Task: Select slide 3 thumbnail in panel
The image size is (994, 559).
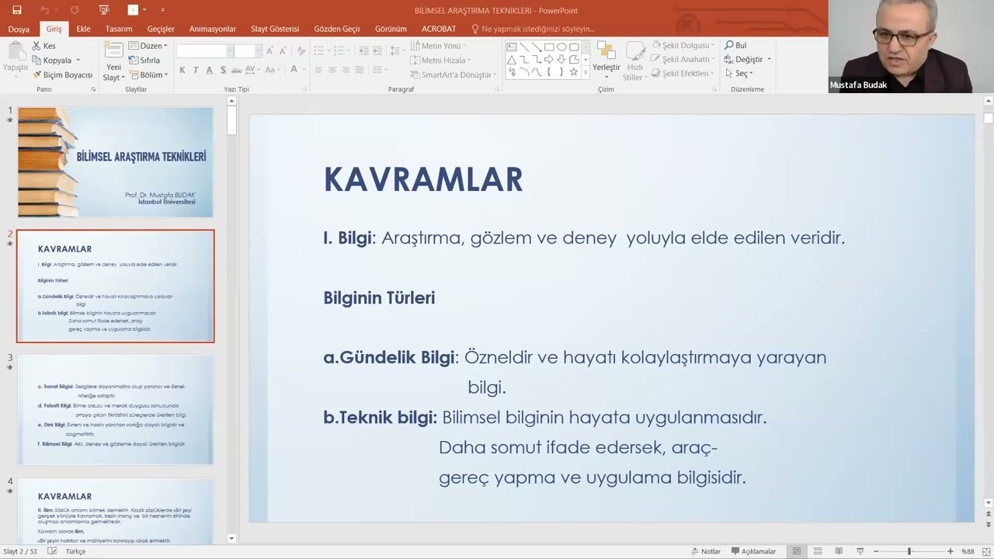Action: [x=116, y=410]
